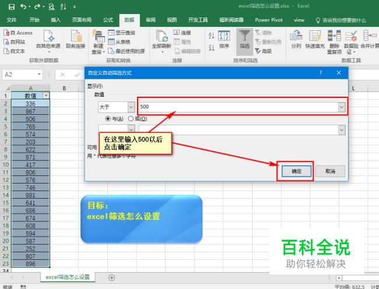Undo the last action

point(23,7)
